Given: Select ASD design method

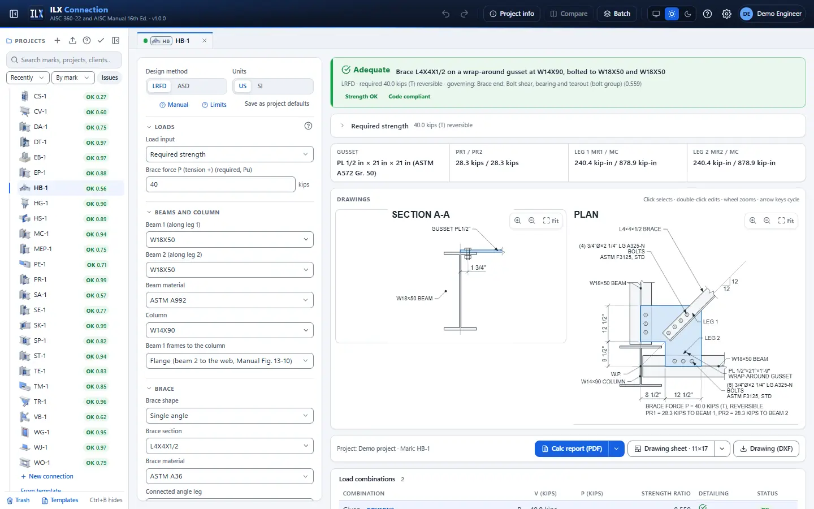Looking at the screenshot, I should point(184,86).
